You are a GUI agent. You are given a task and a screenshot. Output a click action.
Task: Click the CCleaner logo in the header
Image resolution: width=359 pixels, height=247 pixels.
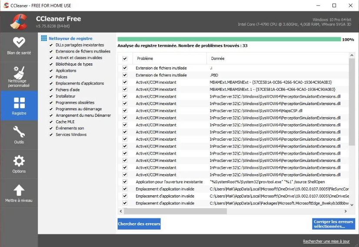point(19,22)
